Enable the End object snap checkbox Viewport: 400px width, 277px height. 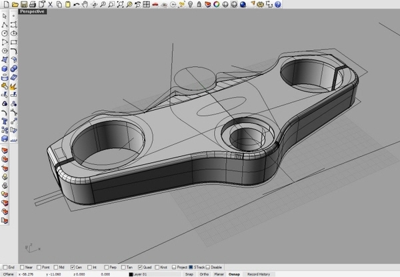[3, 267]
